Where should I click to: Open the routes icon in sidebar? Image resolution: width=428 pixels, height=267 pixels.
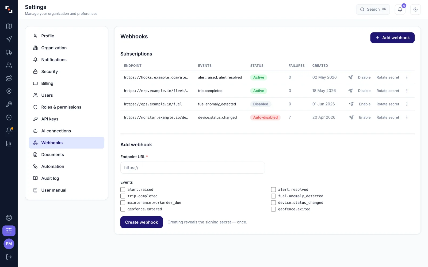(9, 78)
